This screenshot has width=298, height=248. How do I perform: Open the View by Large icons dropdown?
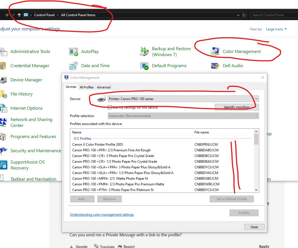pos(276,29)
